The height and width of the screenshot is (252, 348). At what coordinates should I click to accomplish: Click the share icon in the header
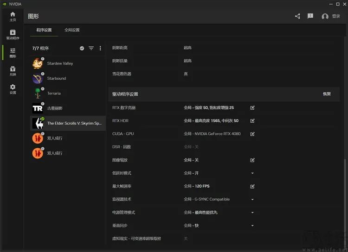click(297, 16)
